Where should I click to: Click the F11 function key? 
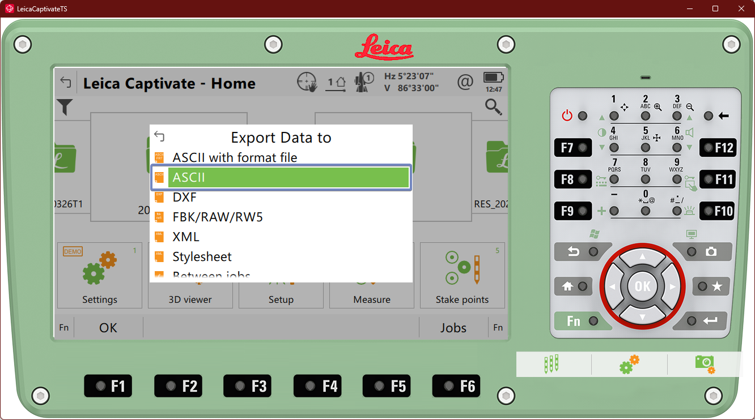(718, 179)
